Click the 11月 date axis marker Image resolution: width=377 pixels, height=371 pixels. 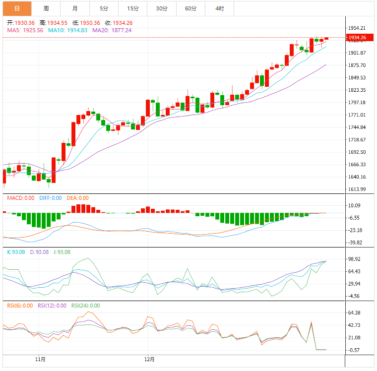41,359
